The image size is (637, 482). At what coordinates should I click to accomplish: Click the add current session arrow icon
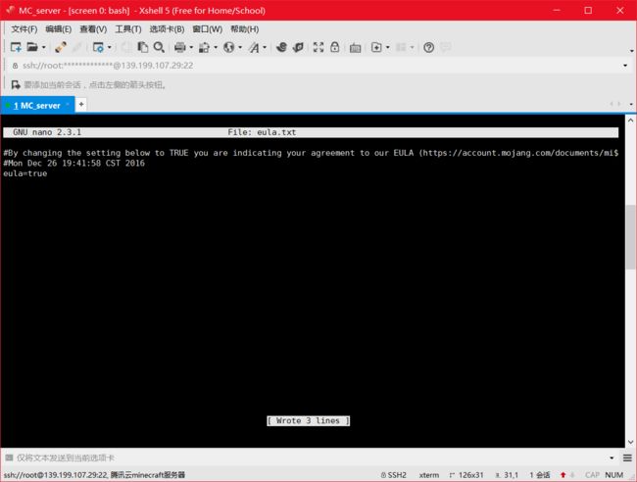point(16,85)
